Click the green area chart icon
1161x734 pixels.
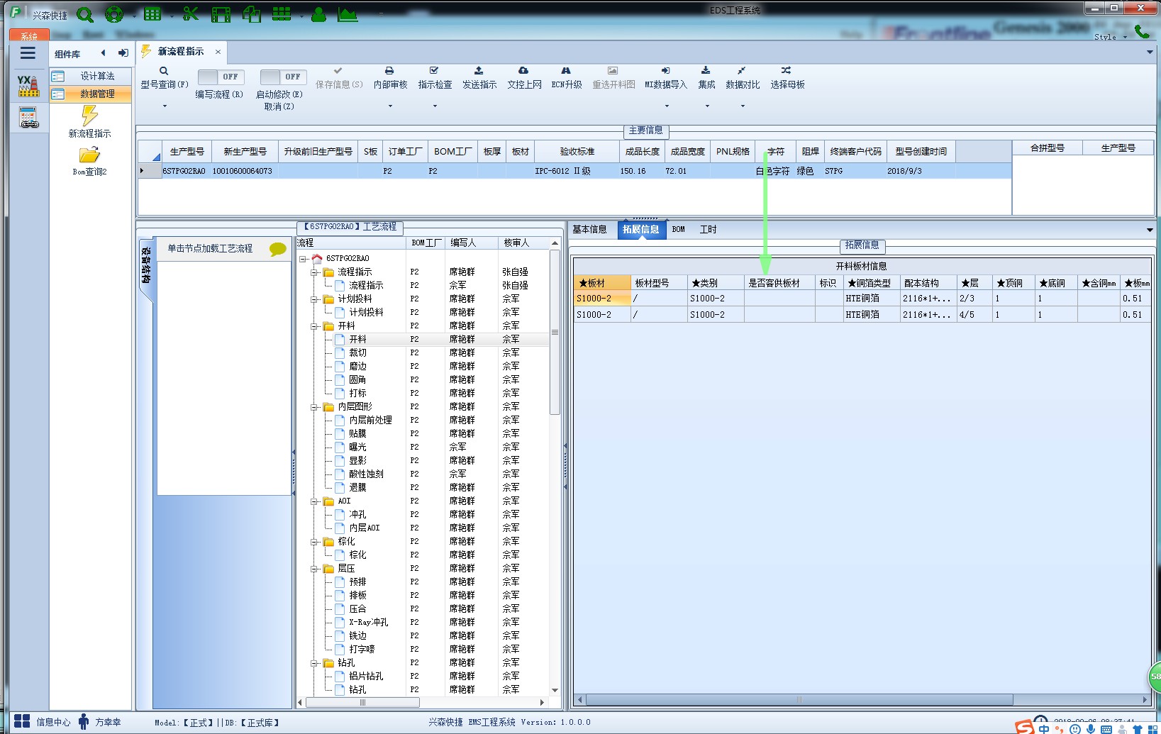pyautogui.click(x=348, y=14)
